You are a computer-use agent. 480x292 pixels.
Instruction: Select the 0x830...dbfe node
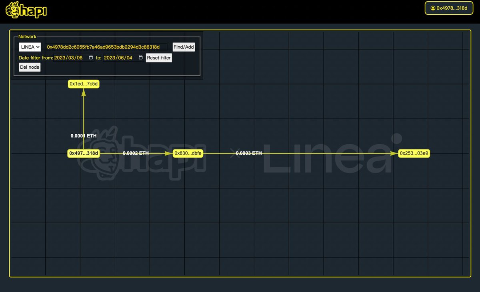(x=188, y=153)
